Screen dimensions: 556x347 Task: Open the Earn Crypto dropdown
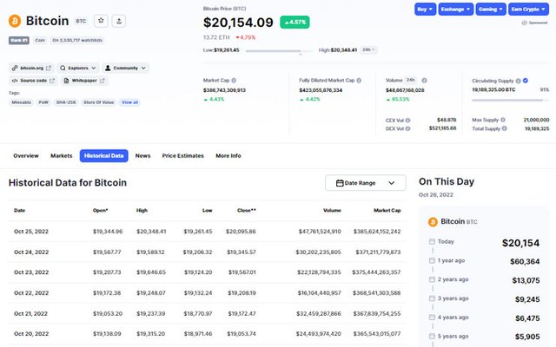pyautogui.click(x=528, y=10)
